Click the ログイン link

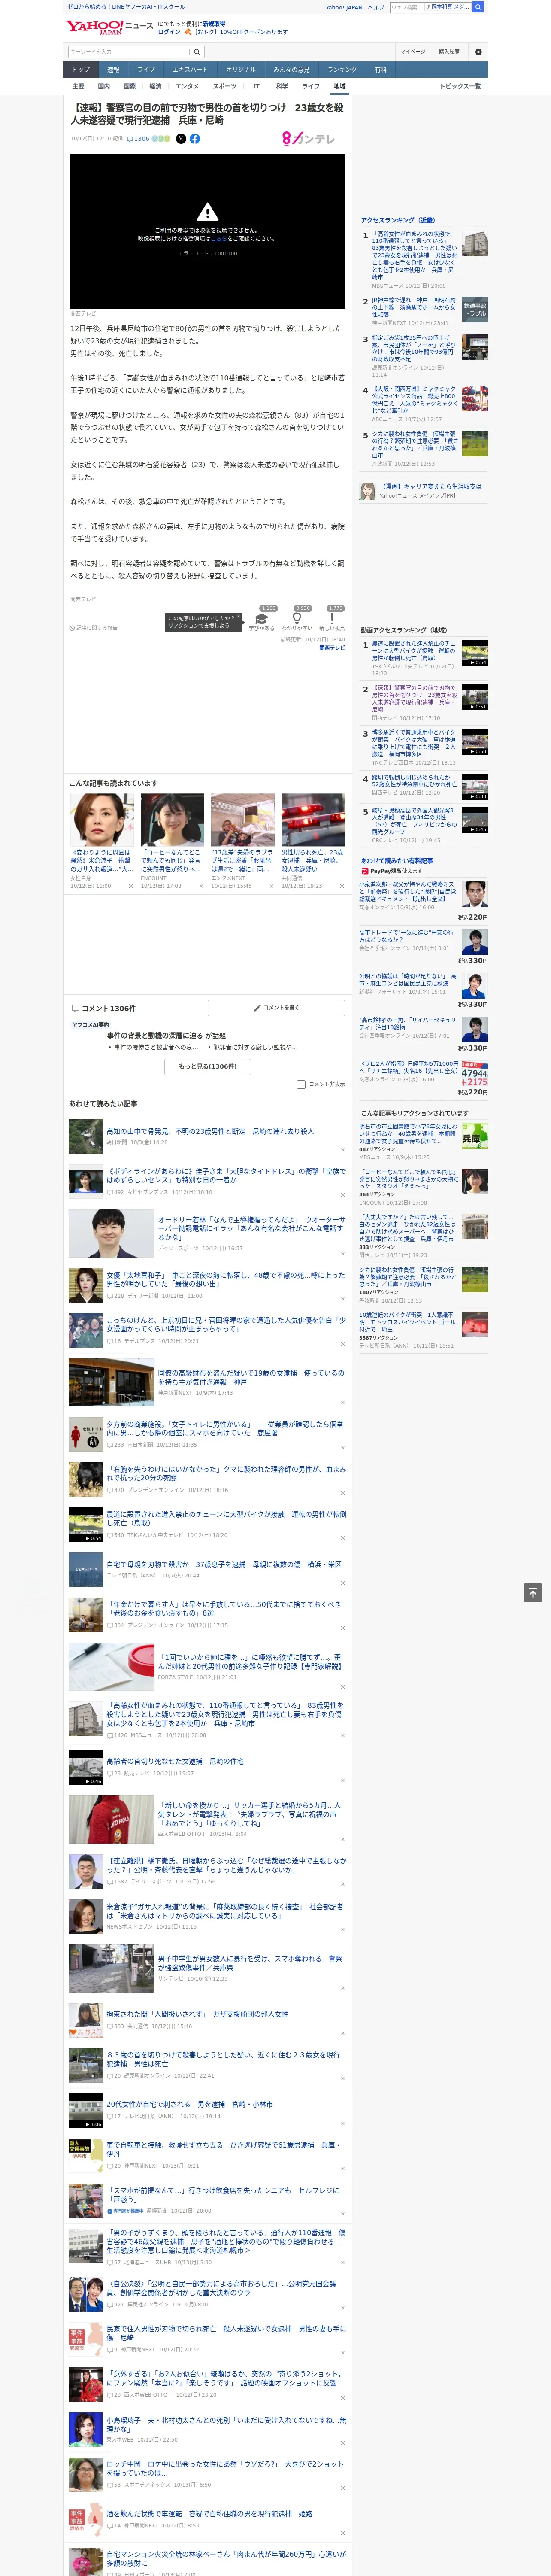169,32
